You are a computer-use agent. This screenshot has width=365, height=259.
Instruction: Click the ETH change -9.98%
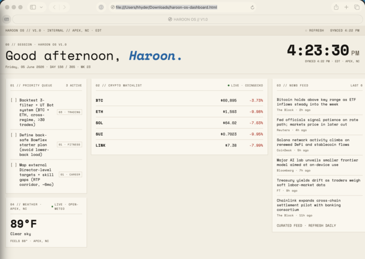point(256,112)
